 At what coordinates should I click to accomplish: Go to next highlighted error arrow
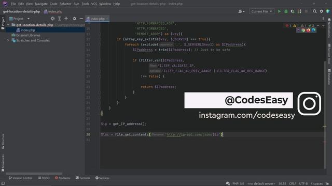323,25
